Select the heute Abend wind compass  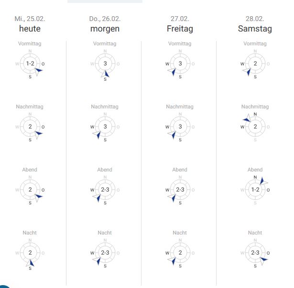(30, 190)
